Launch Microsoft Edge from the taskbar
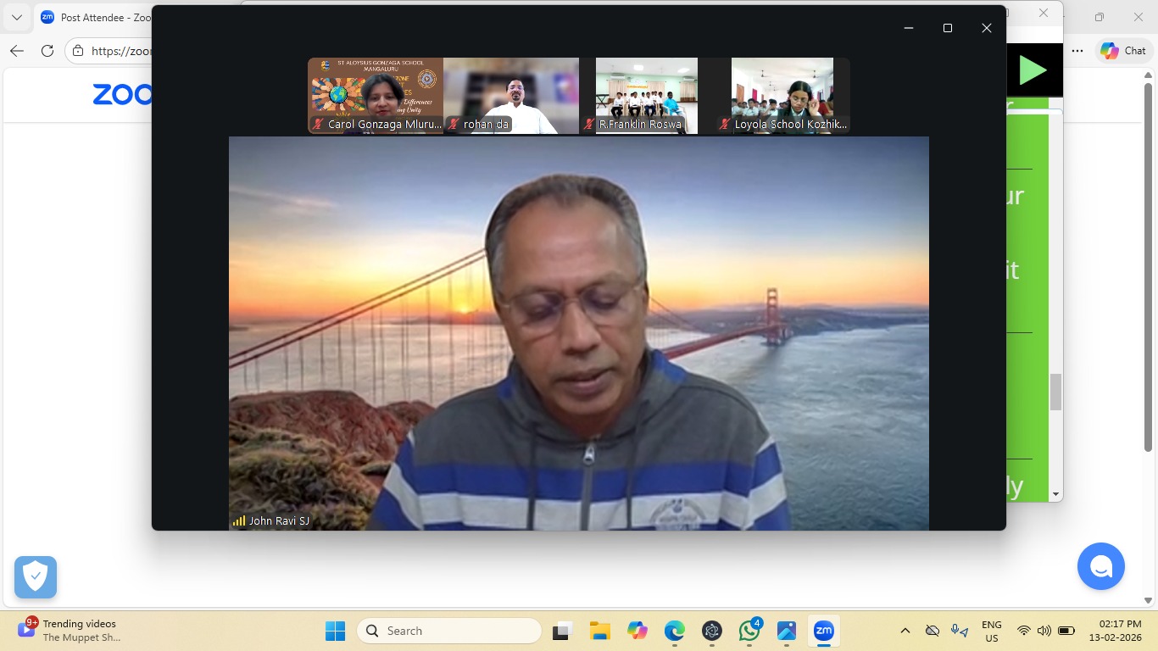Image resolution: width=1158 pixels, height=651 pixels. (675, 631)
